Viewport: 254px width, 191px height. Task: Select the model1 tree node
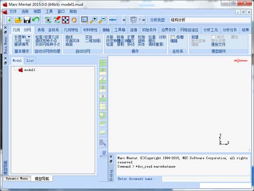point(30,70)
